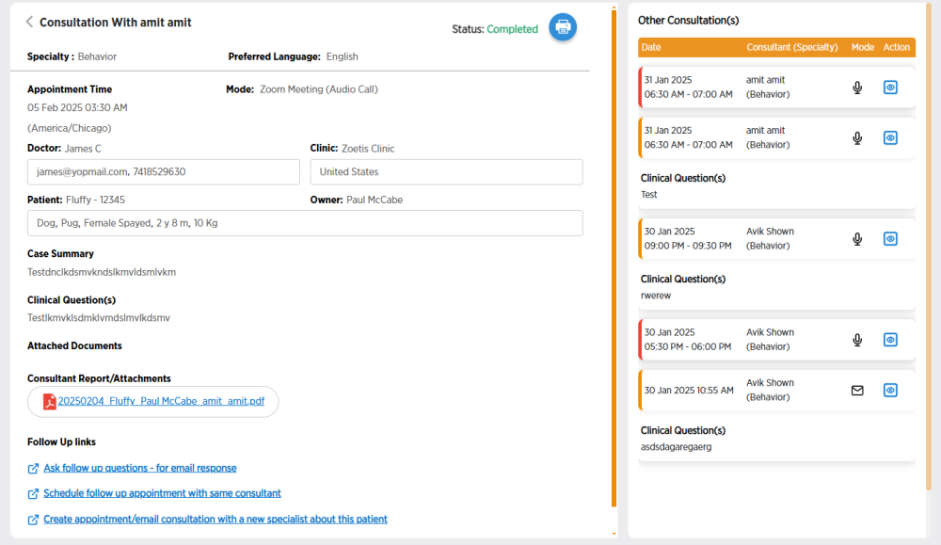The width and height of the screenshot is (941, 545).
Task: Click scroll-up arrow above the orange scrollbar
Action: [x=614, y=8]
